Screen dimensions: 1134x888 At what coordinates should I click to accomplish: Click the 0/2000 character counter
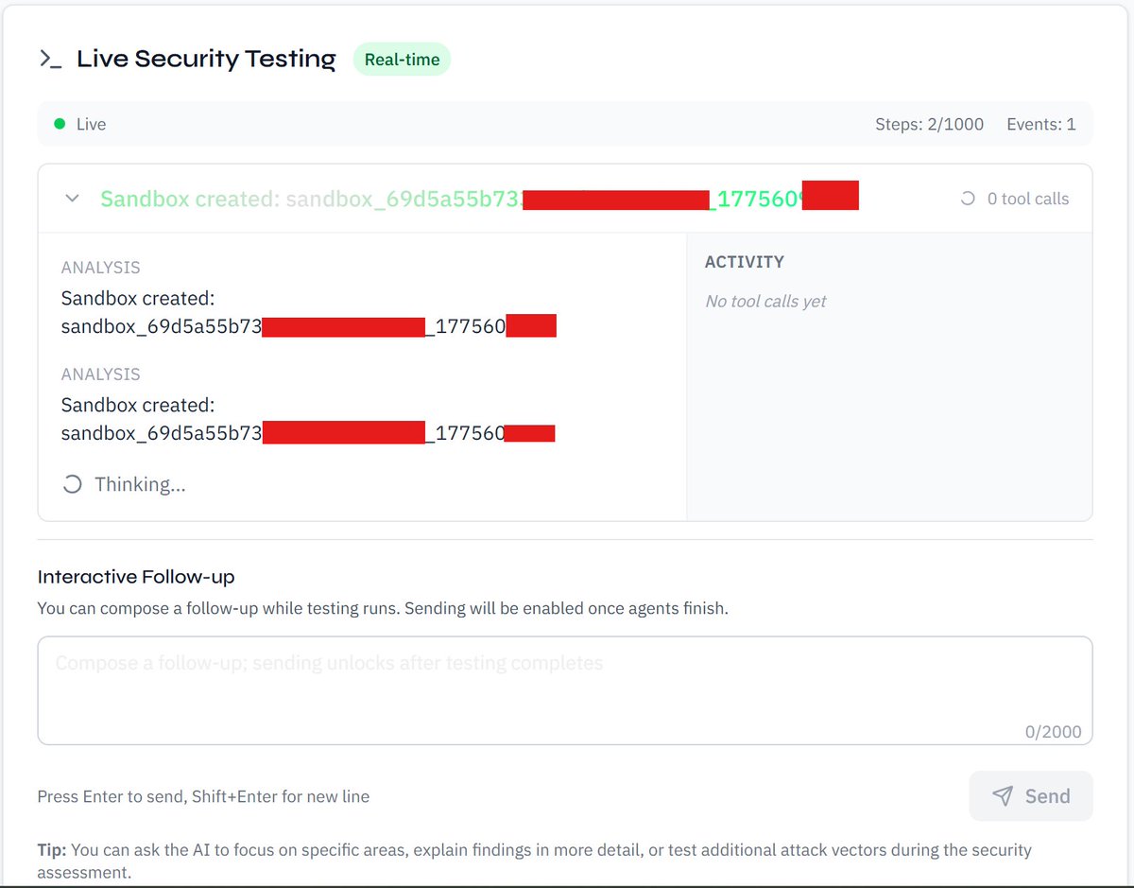(x=1053, y=732)
